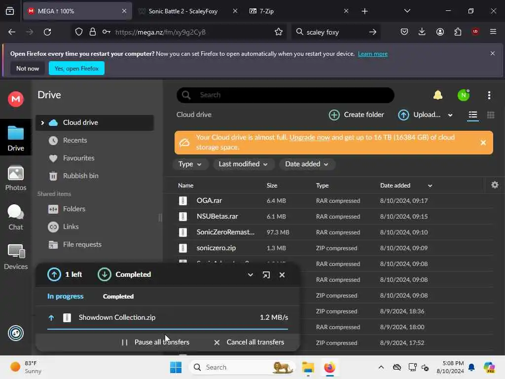Viewport: 505px width, 379px height.
Task: Switch to grid thumbnail view
Action: pyautogui.click(x=491, y=114)
